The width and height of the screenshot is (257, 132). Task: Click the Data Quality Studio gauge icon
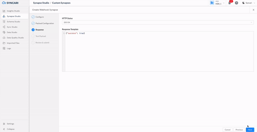4,38
